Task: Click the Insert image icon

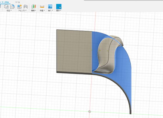Action: [x=50, y=6]
